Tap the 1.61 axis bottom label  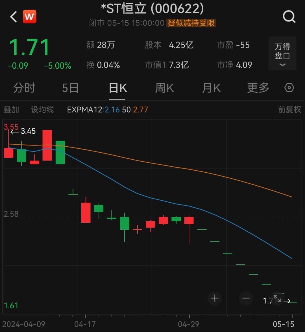[x=11, y=305]
